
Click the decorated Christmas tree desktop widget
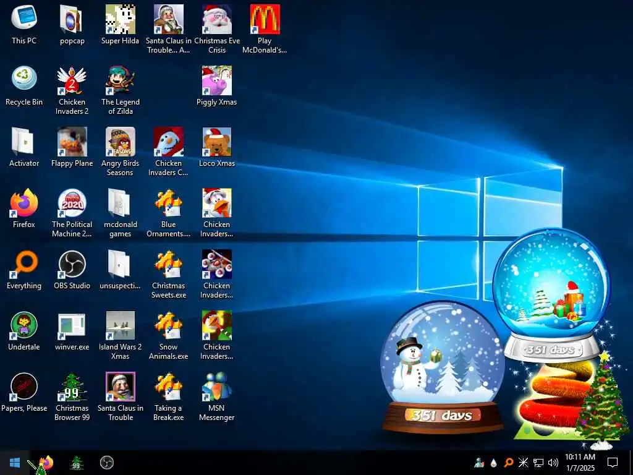601,400
